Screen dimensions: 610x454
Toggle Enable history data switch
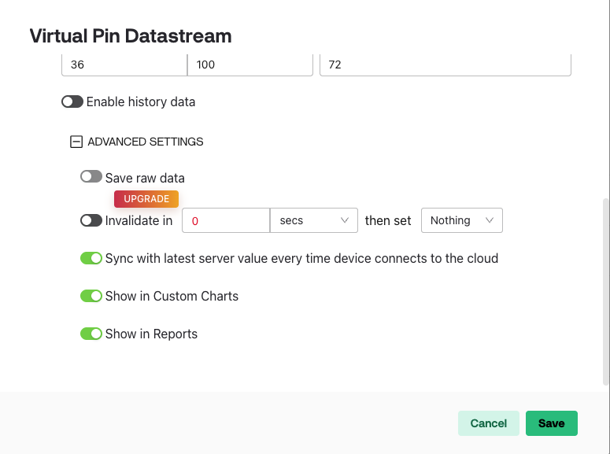[x=72, y=102]
